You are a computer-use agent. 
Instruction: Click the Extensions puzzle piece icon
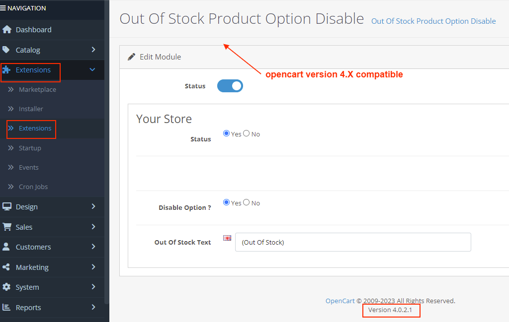[x=6, y=70]
